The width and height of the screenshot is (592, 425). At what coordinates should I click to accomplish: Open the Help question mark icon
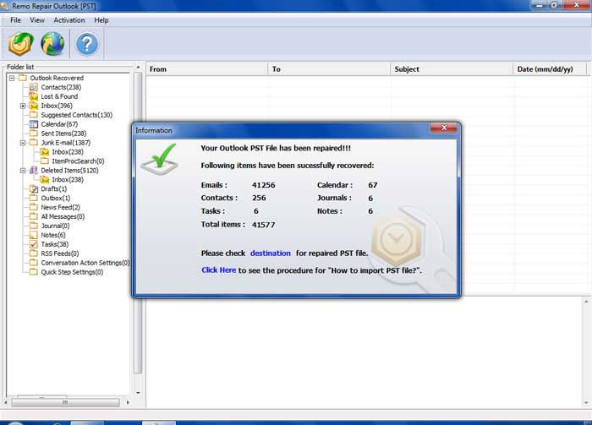87,44
